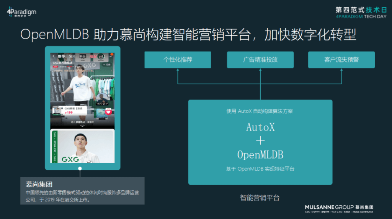This screenshot has width=392, height=219.
Task: Click the 基于 OpenMLDB 实现特征平台 line
Action: point(260,169)
